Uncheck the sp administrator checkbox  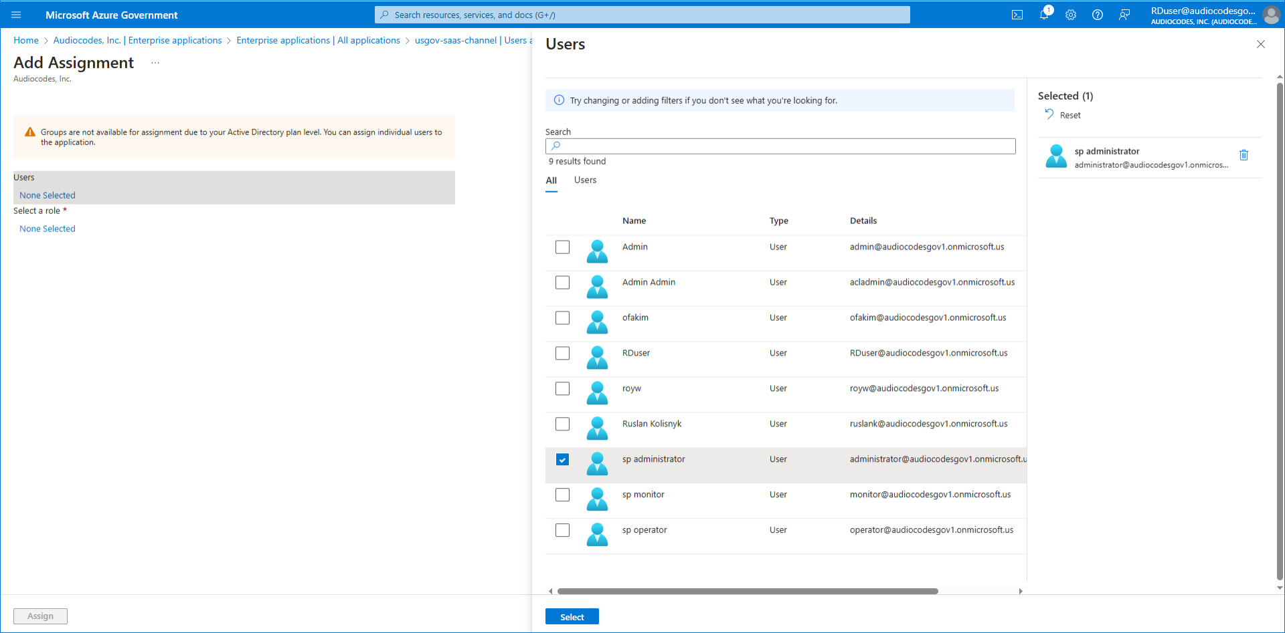[562, 460]
